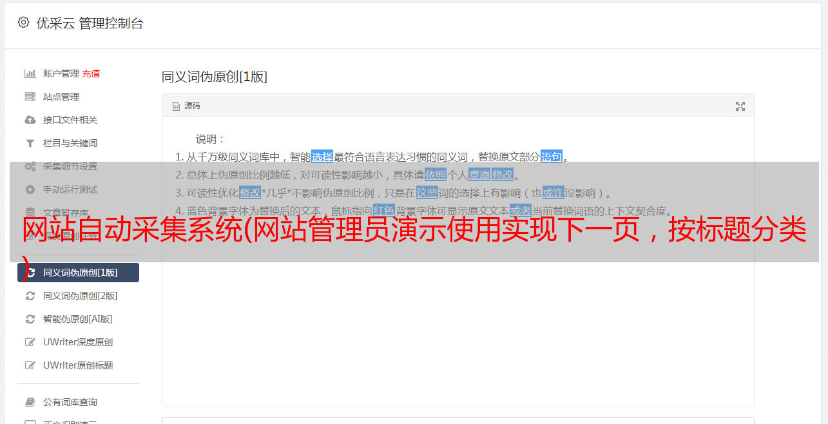This screenshot has width=828, height=424.
Task: Click the 采集细节设置 gears icon
Action: tap(30, 166)
